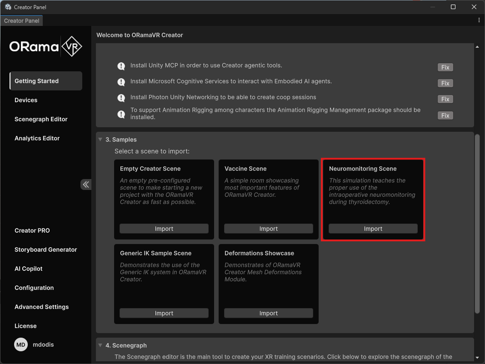Click the thyroidectomy description text

[x=372, y=191]
